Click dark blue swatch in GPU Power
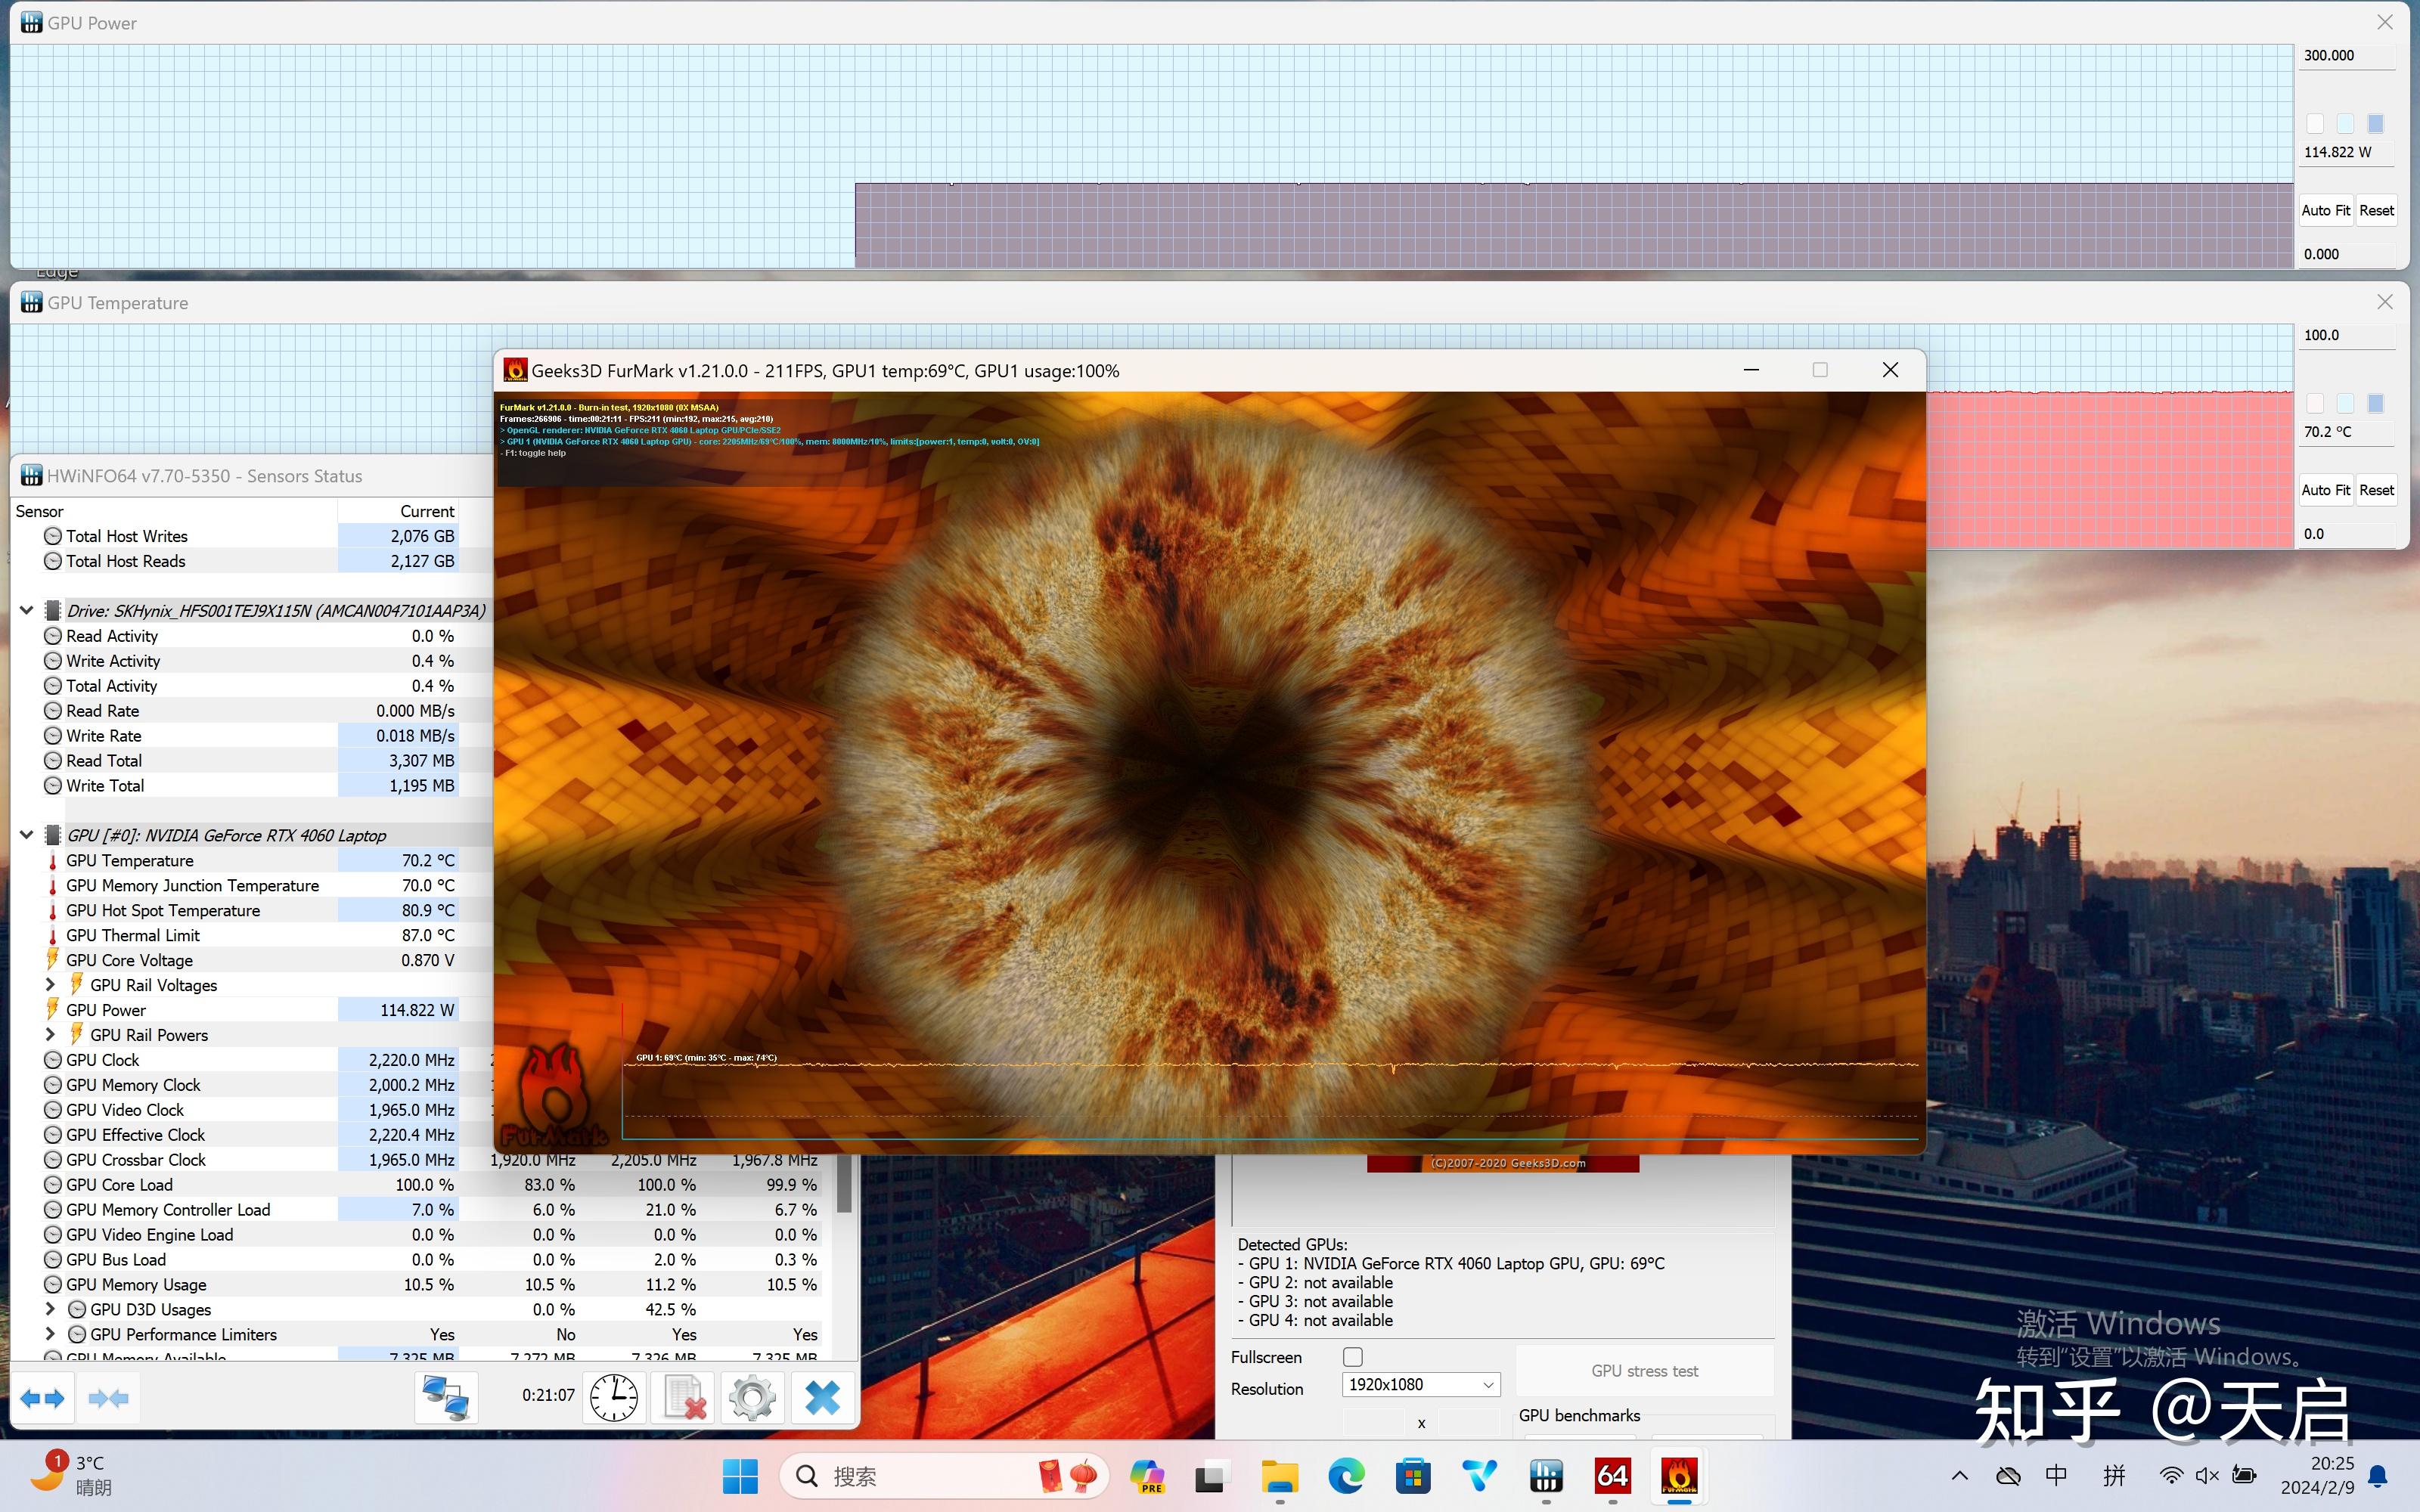This screenshot has height=1512, width=2420. [x=2376, y=124]
